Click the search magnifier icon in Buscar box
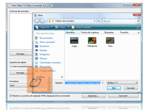 138,21
